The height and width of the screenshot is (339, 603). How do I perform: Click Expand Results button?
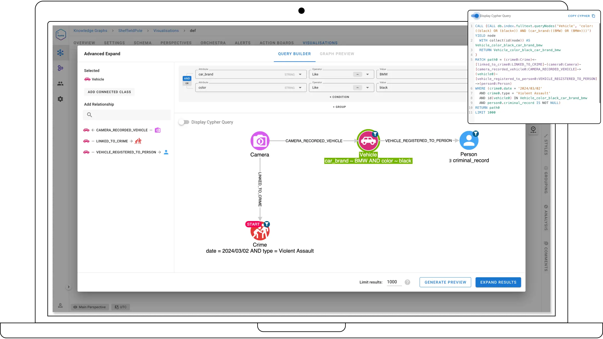[498, 282]
